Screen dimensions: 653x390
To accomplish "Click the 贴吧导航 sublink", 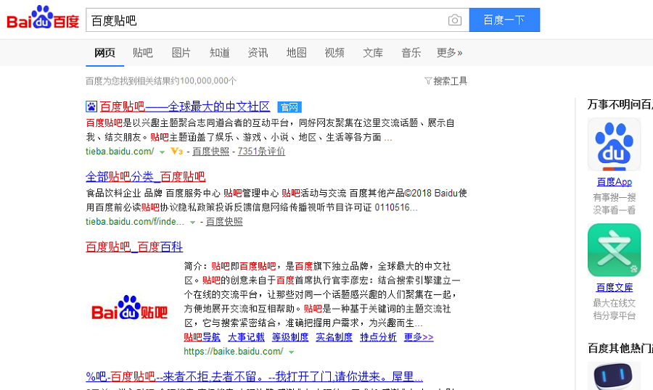I will click(x=202, y=337).
